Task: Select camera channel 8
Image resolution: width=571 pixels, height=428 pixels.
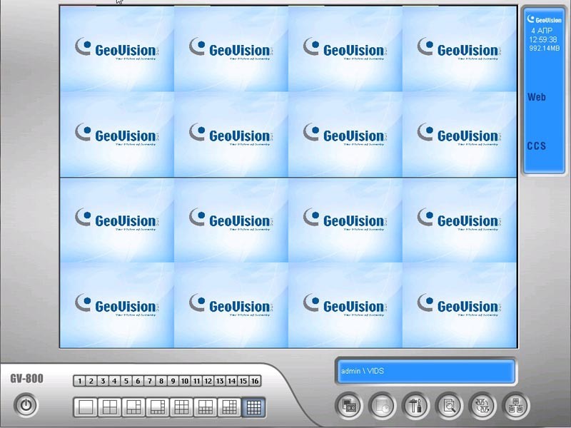Action: click(161, 381)
